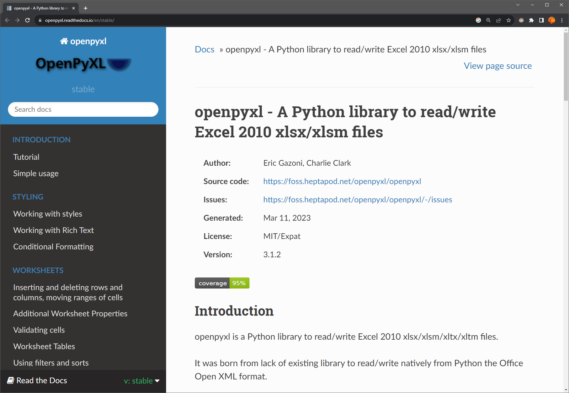Open Inserting and deleting rows and columns
This screenshot has height=393, width=569.
click(x=68, y=292)
